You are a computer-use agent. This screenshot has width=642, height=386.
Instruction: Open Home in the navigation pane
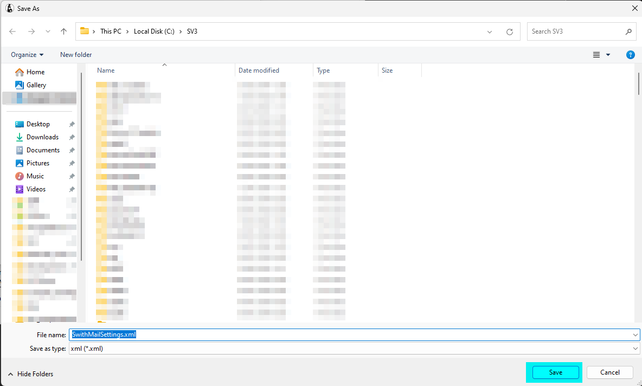click(35, 72)
